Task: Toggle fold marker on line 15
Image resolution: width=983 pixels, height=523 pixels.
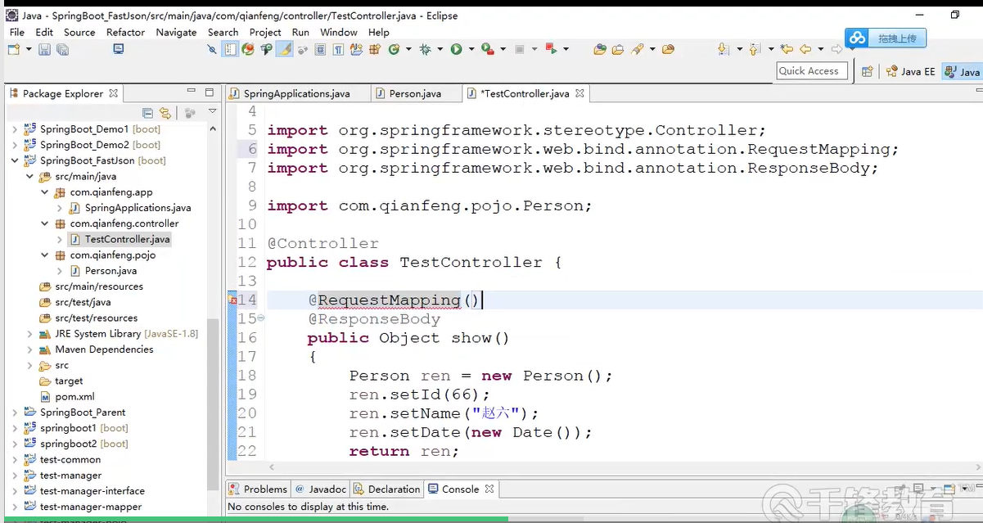Action: tap(261, 318)
